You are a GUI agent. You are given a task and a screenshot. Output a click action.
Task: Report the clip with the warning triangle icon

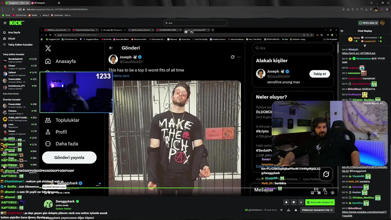pyautogui.click(x=296, y=210)
